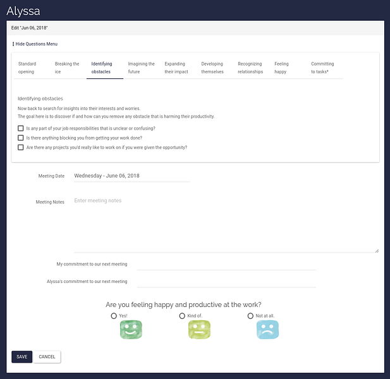
Task: Click the blue sad face
Action: (x=267, y=330)
